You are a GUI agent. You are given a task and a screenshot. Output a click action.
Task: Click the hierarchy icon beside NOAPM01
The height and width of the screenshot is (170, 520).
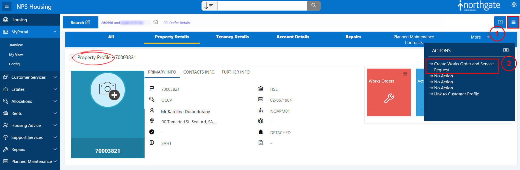tap(261, 110)
